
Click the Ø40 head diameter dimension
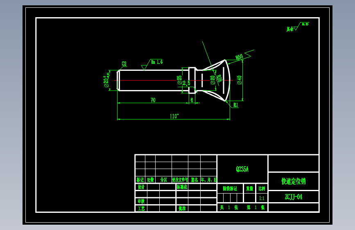pos(240,80)
